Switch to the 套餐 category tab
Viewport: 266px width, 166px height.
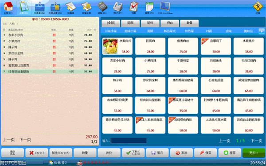point(189,23)
